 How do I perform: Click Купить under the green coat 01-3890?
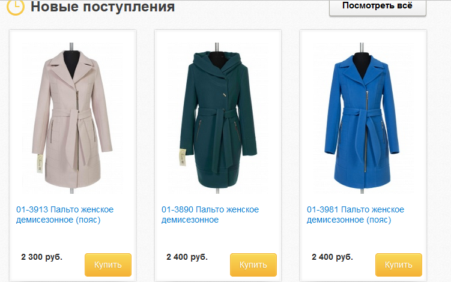253,265
